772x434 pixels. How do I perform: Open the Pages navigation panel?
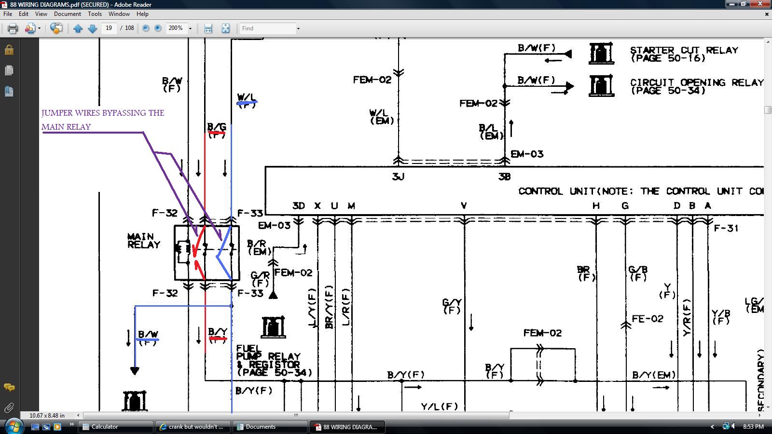pyautogui.click(x=9, y=70)
